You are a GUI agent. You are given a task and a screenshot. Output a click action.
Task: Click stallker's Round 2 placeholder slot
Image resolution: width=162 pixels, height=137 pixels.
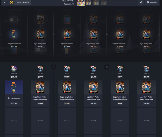pyautogui.click(x=14, y=121)
